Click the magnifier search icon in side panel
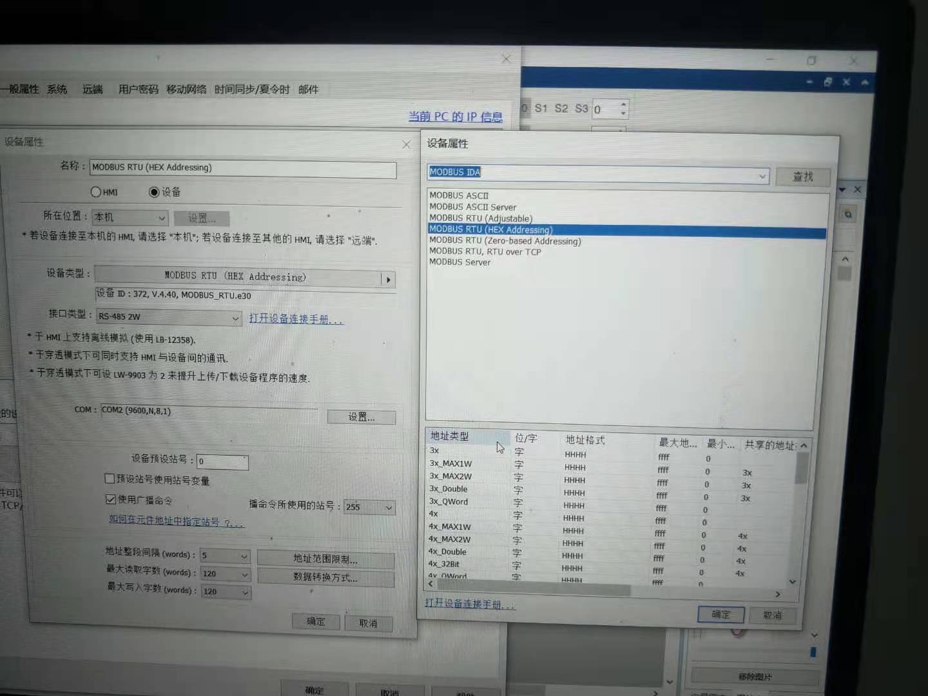Screen dimensions: 928x696 [848, 215]
